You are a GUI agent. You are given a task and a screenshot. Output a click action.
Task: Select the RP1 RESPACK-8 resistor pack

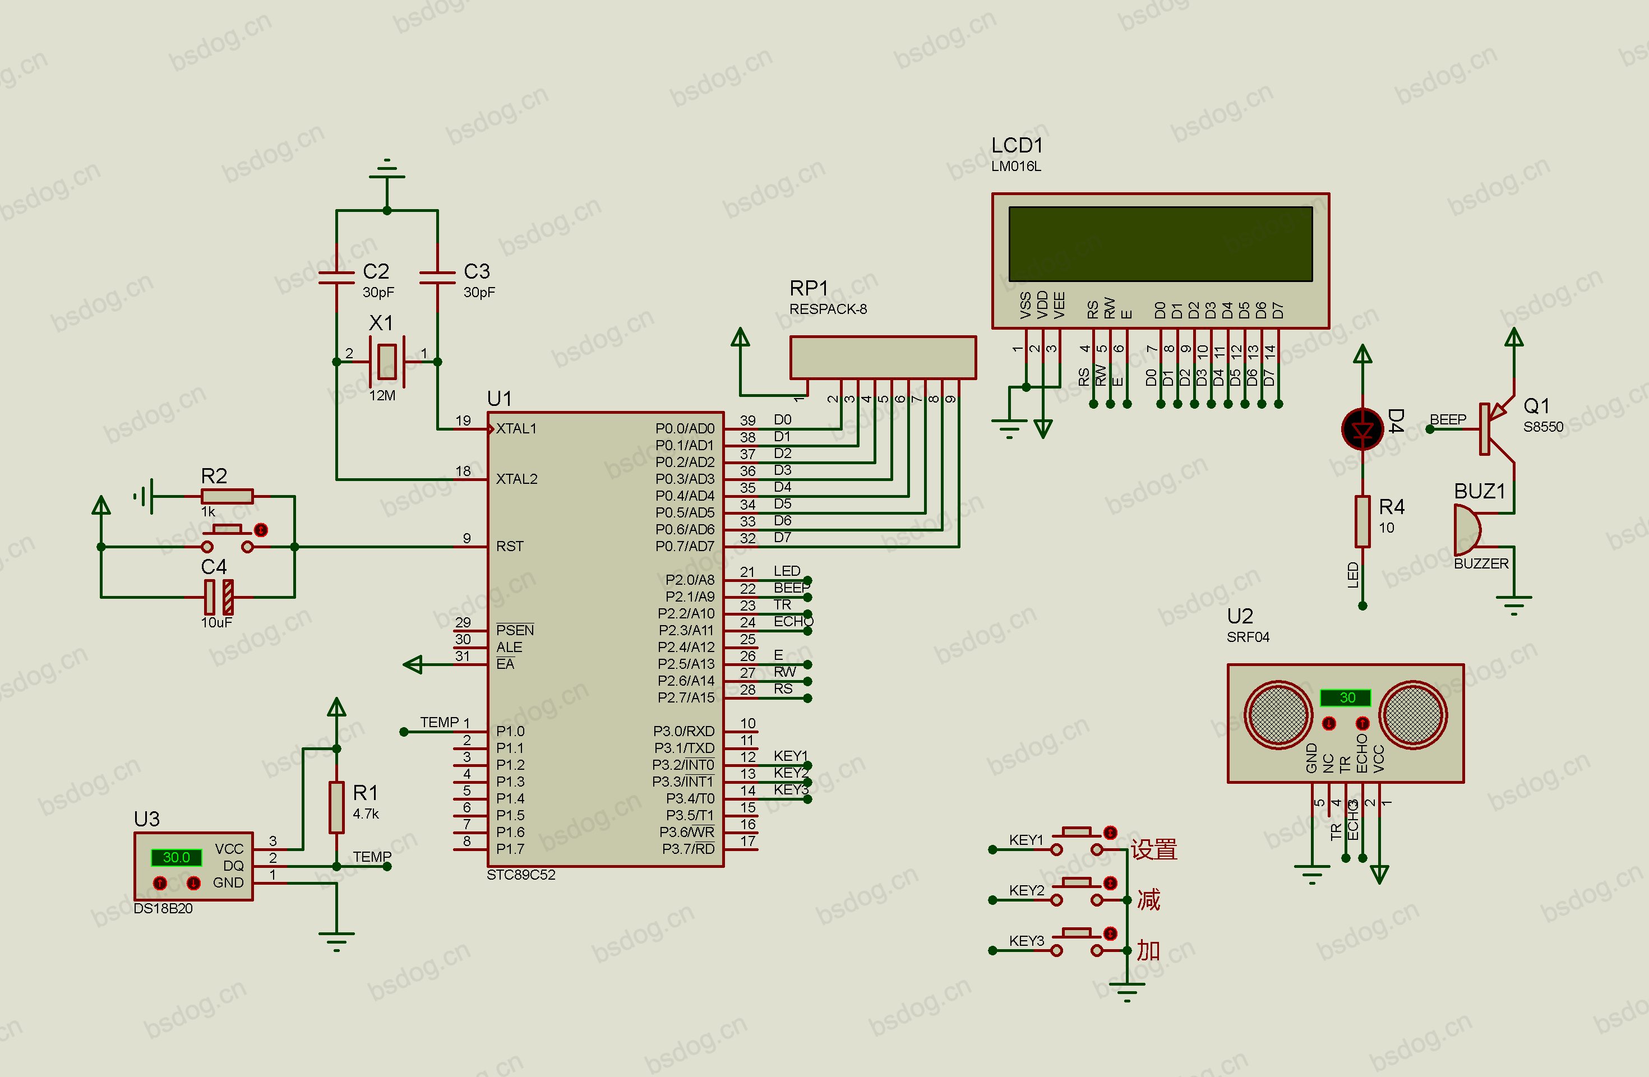(x=883, y=357)
